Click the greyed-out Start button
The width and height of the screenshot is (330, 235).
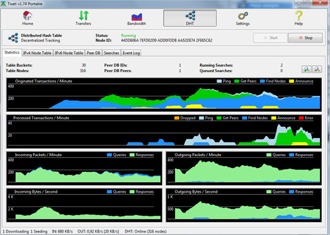click(x=270, y=38)
